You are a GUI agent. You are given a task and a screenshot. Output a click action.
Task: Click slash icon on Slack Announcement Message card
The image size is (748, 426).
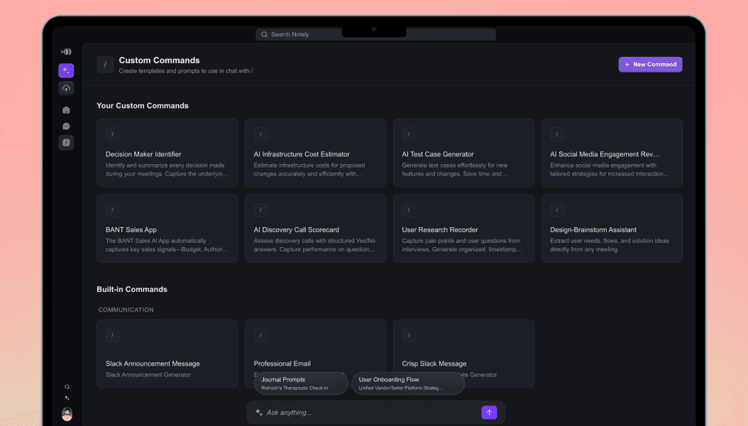click(113, 335)
